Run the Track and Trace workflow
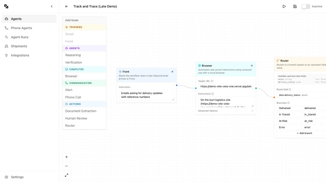The width and height of the screenshot is (326, 183). (284, 6)
